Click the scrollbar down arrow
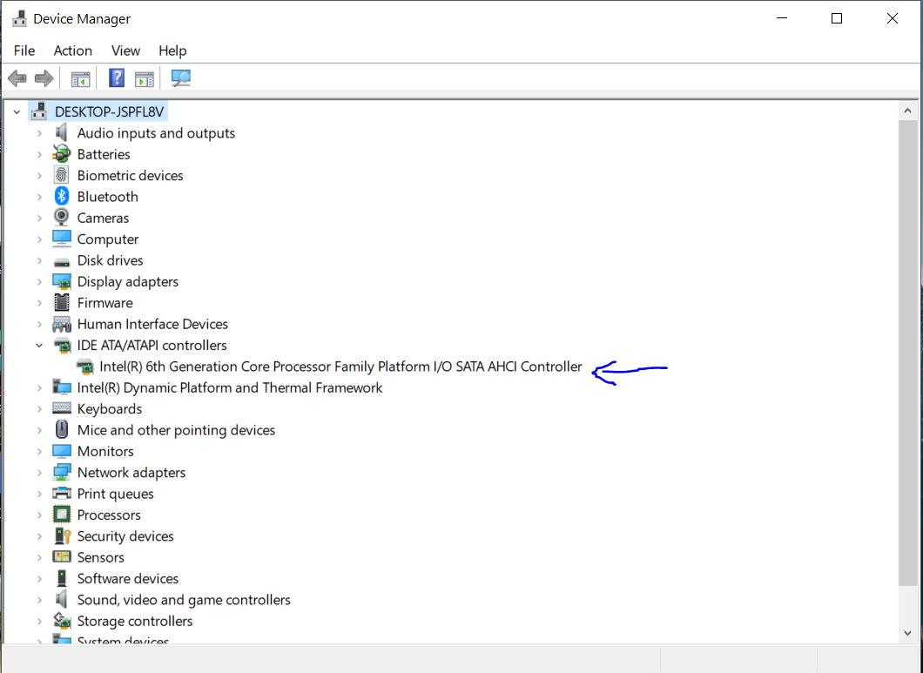 [x=907, y=634]
